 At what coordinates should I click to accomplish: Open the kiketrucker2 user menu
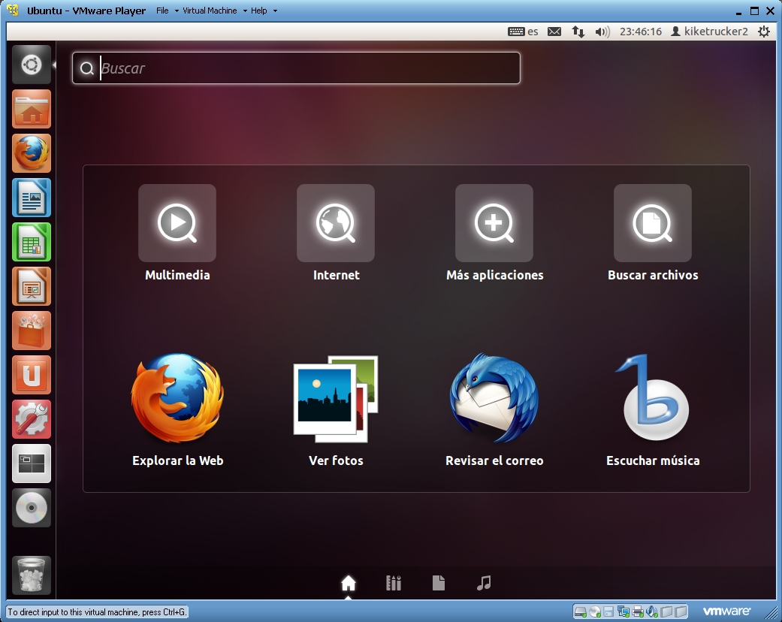709,32
